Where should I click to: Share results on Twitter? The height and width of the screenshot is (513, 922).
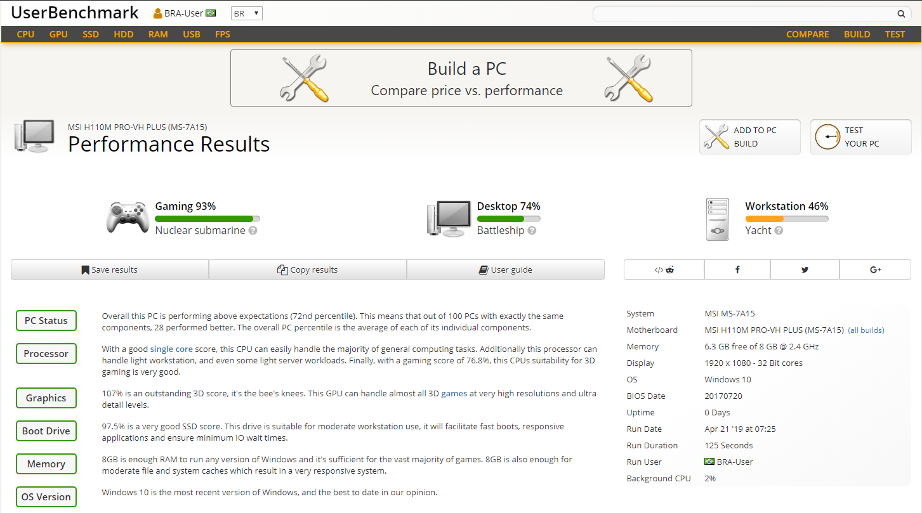point(805,269)
